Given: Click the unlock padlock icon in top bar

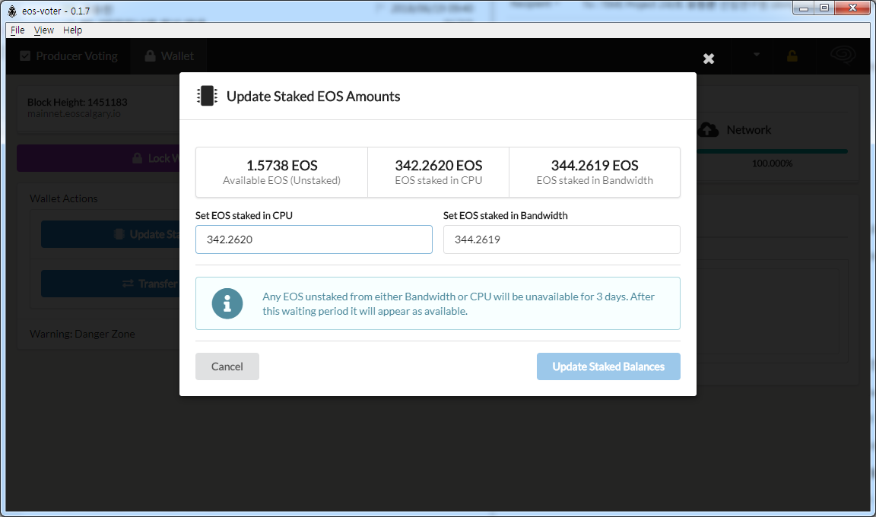Looking at the screenshot, I should point(792,56).
